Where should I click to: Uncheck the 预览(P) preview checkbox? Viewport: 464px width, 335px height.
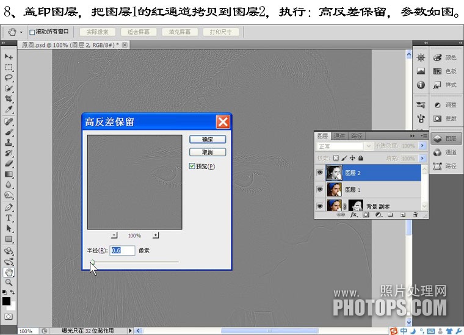(192, 166)
